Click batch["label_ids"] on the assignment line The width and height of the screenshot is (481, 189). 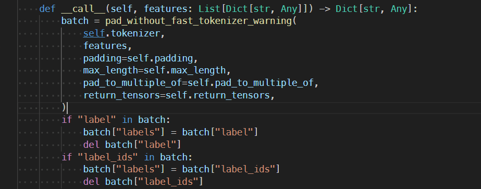click(231, 169)
